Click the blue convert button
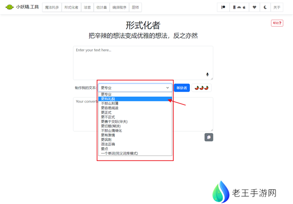 [x=182, y=88]
